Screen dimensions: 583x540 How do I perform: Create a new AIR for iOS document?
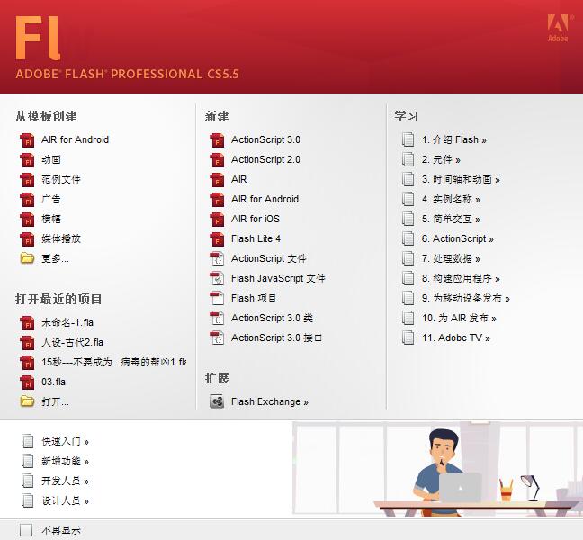(256, 219)
